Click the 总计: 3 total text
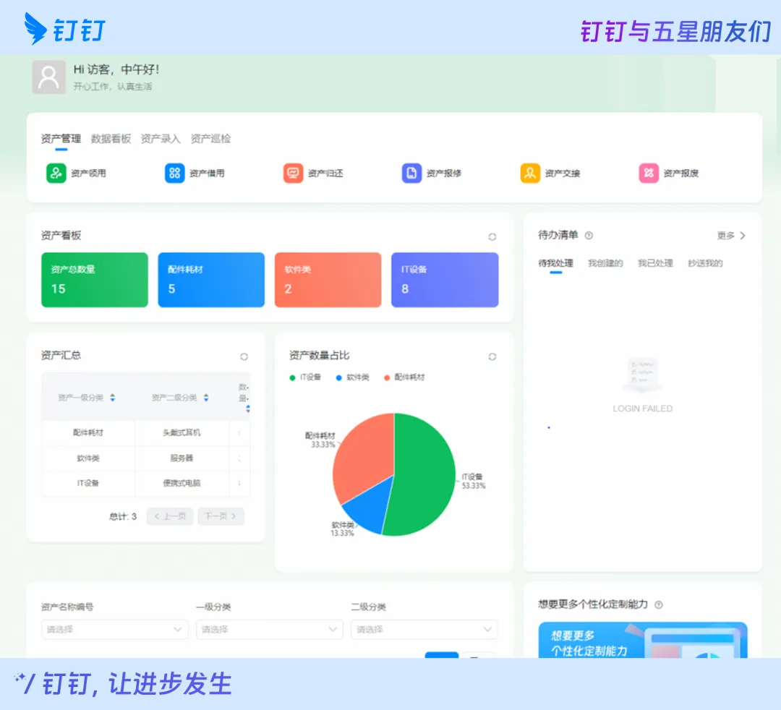The width and height of the screenshot is (781, 710). coord(123,516)
